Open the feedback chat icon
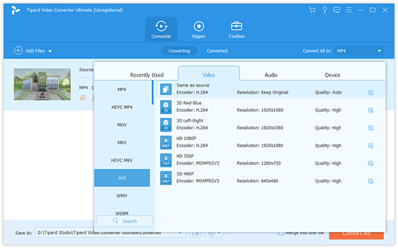 coord(336,10)
